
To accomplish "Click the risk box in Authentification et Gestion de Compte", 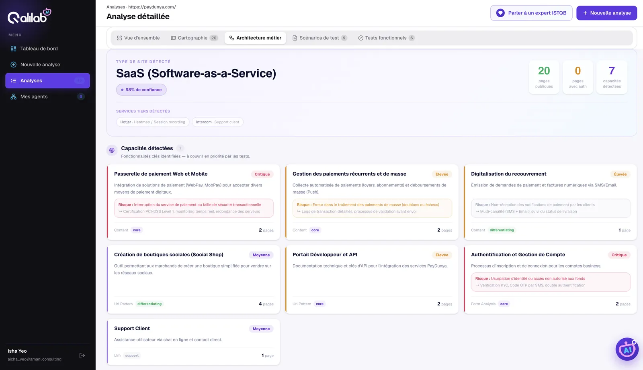I will (x=551, y=282).
